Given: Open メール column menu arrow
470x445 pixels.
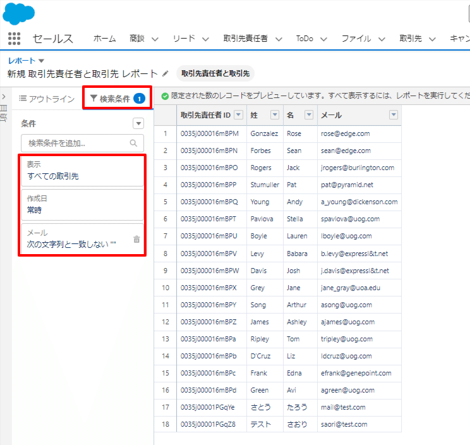Looking at the screenshot, I should tap(394, 114).
